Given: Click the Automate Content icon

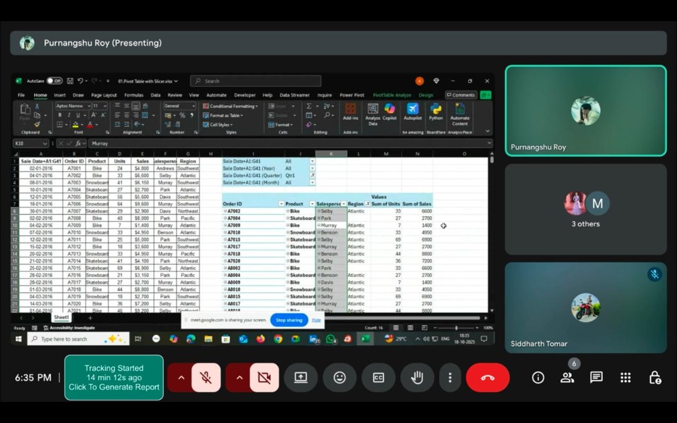Looking at the screenshot, I should tap(460, 114).
